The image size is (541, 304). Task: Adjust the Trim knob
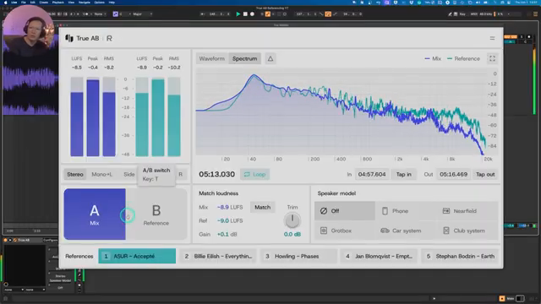292,220
